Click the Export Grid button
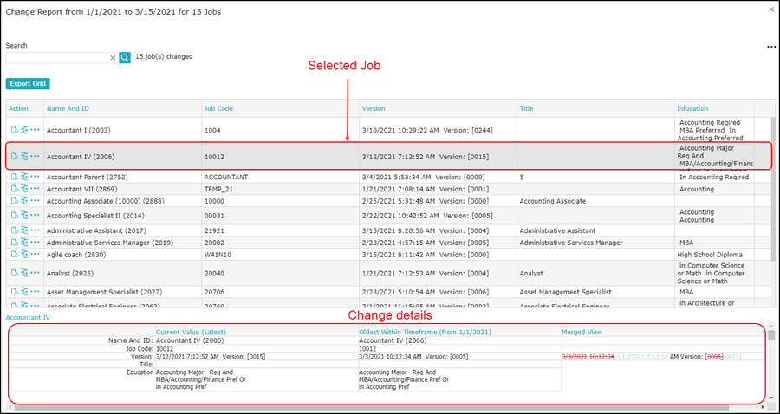The width and height of the screenshot is (780, 414). coord(28,83)
